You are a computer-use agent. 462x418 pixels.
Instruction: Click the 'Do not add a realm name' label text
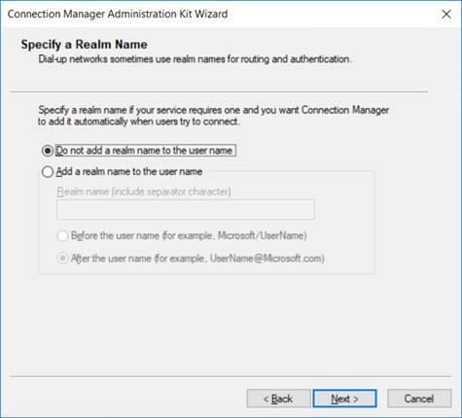click(x=145, y=151)
